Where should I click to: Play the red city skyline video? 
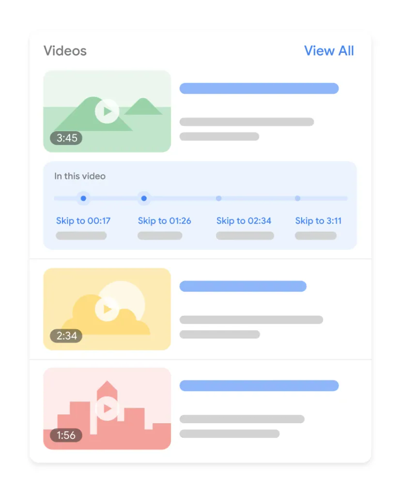(x=107, y=408)
